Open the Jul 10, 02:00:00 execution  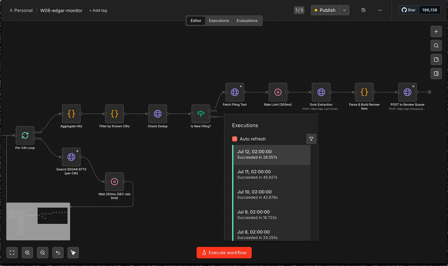[271, 195]
